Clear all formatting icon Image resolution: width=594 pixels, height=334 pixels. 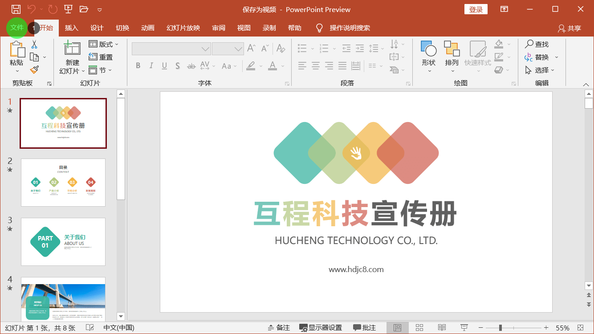281,48
